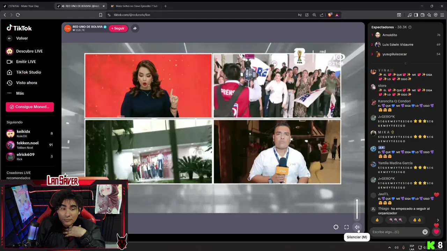Adjust the vertical volume slider
This screenshot has height=251, width=447.
[357, 209]
